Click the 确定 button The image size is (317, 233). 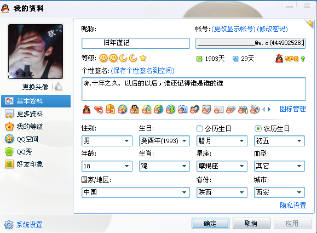point(210,224)
